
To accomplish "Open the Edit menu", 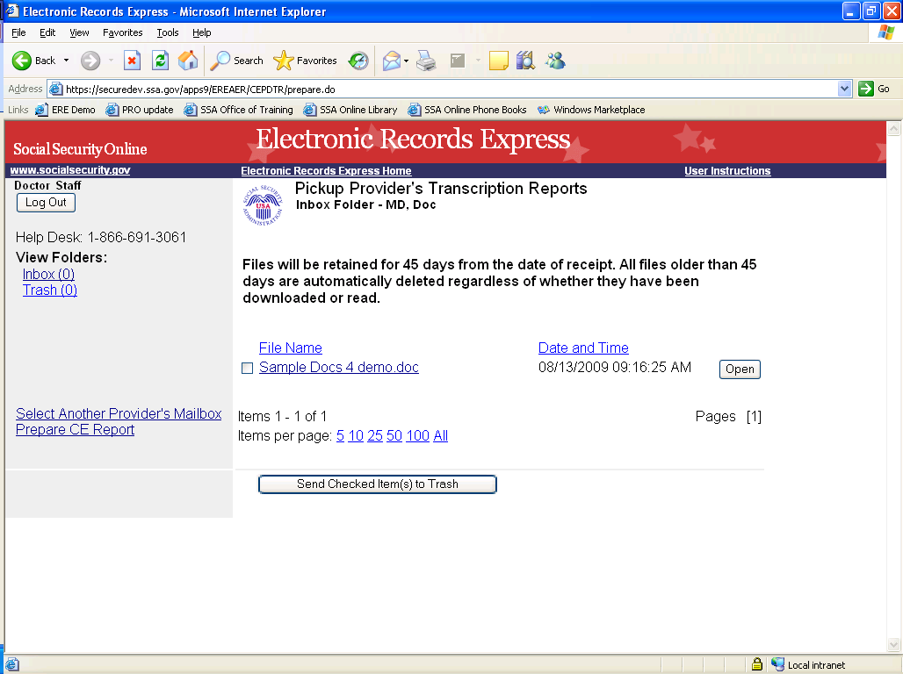I will click(x=47, y=32).
